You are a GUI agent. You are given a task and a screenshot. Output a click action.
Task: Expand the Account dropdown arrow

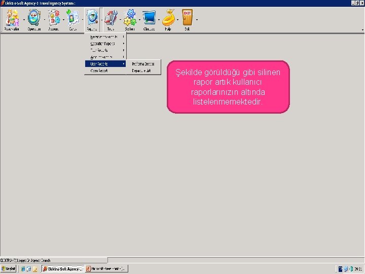tap(63, 20)
